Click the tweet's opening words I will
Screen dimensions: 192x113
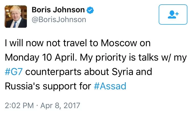click(14, 43)
